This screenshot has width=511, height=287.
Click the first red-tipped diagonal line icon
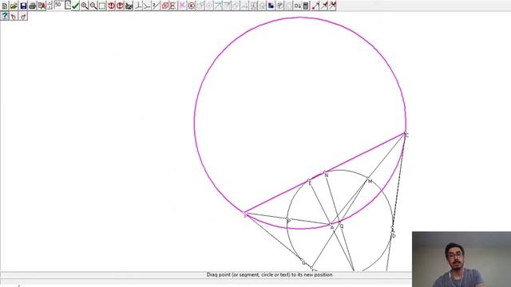tap(315, 6)
